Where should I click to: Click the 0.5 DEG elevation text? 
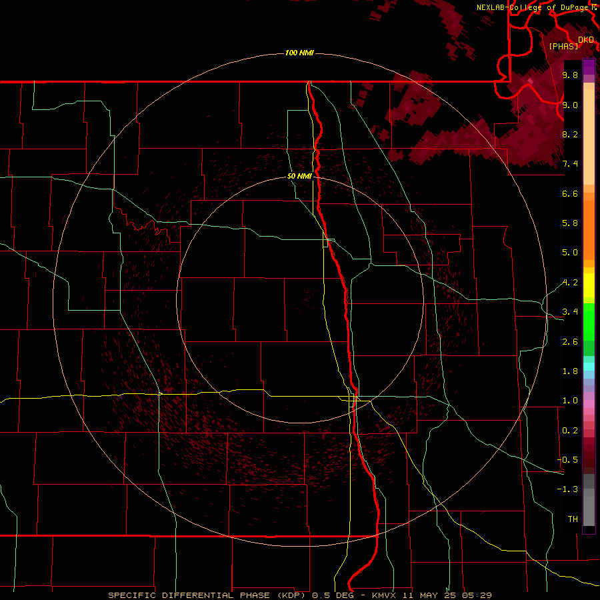pos(334,595)
